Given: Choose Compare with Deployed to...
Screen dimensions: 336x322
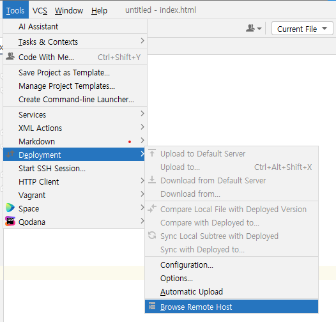Looking at the screenshot, I should tap(231, 223).
